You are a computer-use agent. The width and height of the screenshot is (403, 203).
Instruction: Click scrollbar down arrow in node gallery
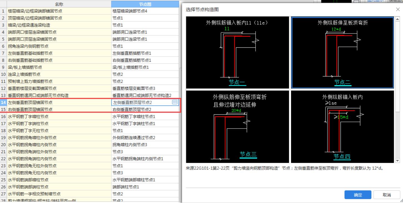point(397,161)
